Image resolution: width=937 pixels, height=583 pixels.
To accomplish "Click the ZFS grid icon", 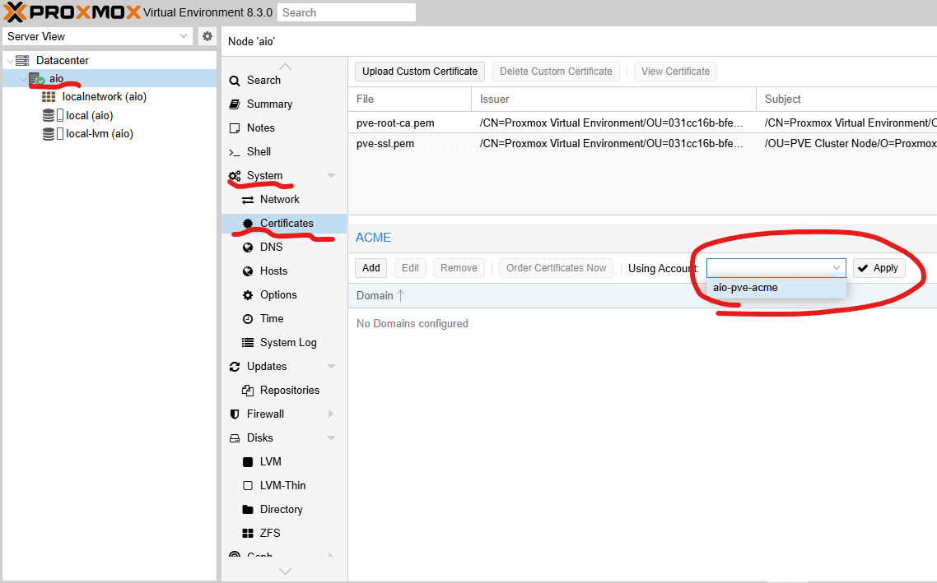I will [x=247, y=534].
